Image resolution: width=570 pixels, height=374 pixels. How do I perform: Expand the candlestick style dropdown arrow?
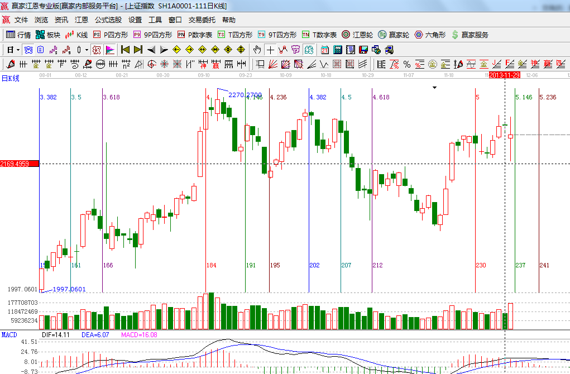[x=86, y=50]
